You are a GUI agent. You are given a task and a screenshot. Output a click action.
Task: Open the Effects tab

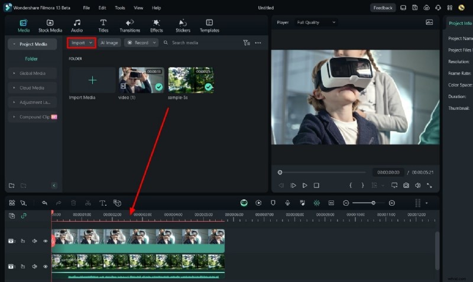[156, 26]
